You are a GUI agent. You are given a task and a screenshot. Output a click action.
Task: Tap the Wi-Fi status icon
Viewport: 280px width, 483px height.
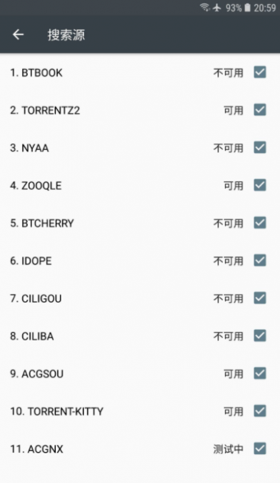point(205,7)
